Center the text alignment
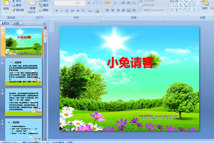Image resolution: width=214 pixels, height=143 pixels. coord(113,10)
